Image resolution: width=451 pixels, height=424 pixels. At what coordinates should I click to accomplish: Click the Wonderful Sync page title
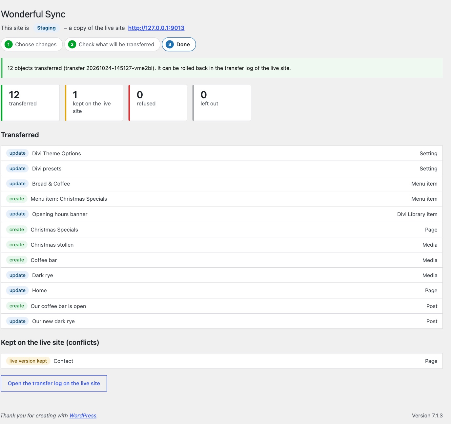33,14
